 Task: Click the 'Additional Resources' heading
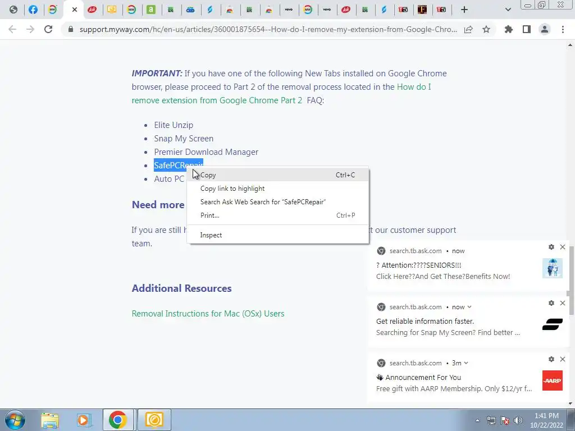pyautogui.click(x=181, y=288)
